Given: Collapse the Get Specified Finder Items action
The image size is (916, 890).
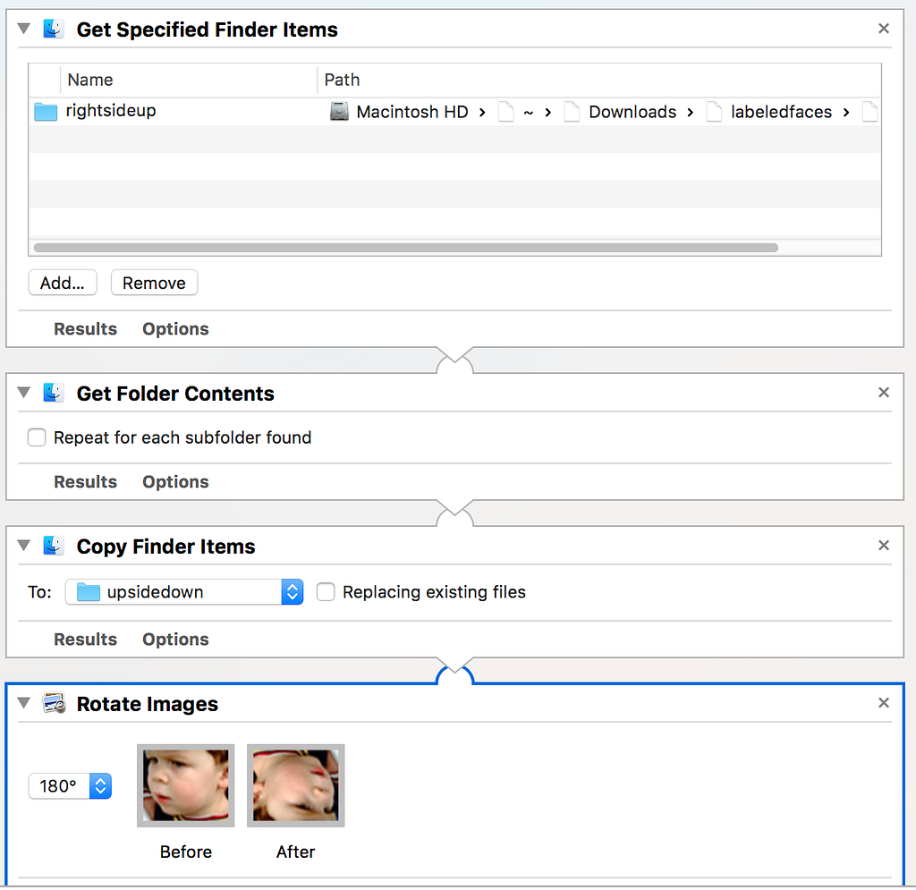Looking at the screenshot, I should (24, 30).
